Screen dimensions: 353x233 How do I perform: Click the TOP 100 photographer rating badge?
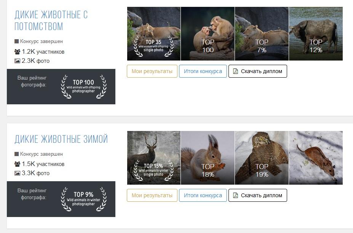83,87
